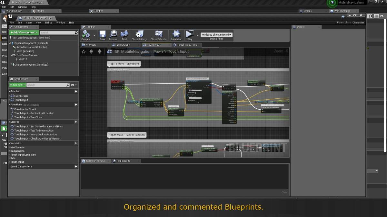
Task: Collapse the Macros section
Action: [9, 122]
